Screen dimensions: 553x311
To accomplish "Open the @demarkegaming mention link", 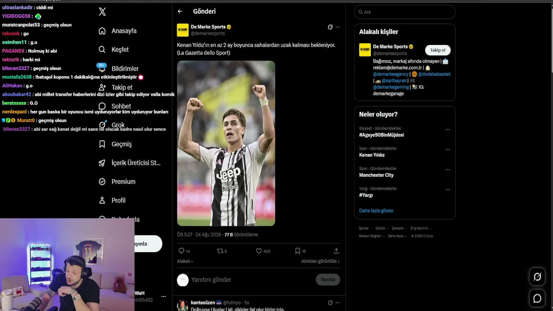I will [x=391, y=87].
